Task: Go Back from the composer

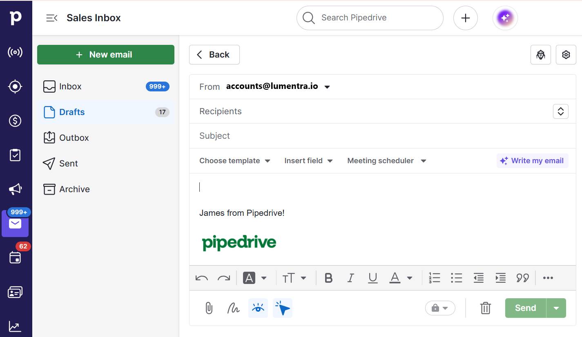Action: pos(214,55)
